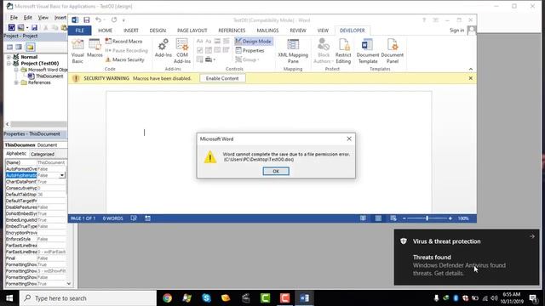Click zoom in plus button
This screenshot has height=306, width=545.
450,218
